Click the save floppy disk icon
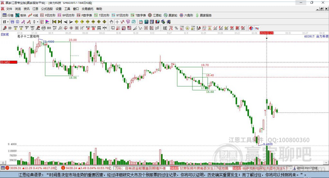Image resolution: width=329 pixels, height=178 pixels. pos(157,22)
